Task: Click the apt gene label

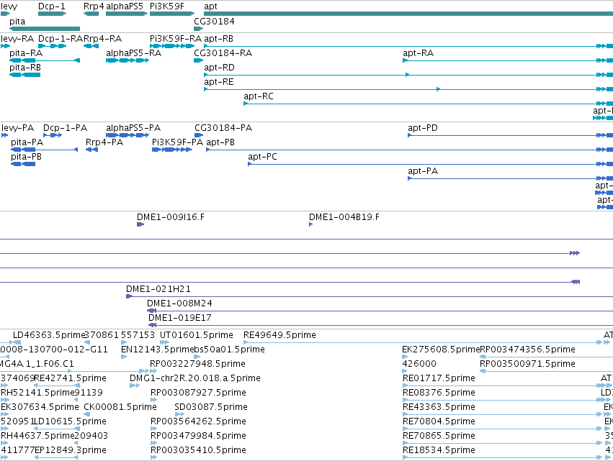Action: 210,6
